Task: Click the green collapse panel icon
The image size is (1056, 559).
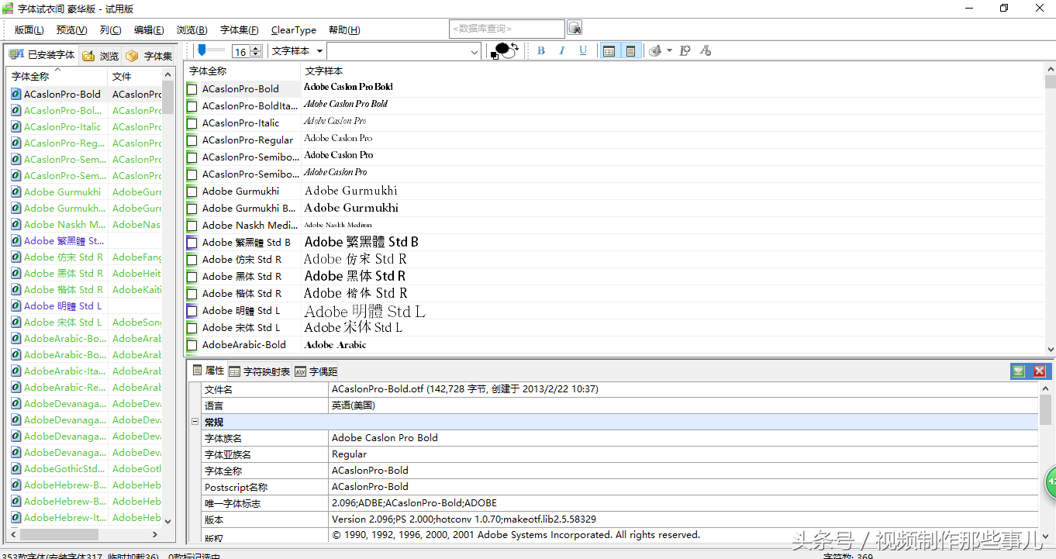Action: tap(1018, 371)
